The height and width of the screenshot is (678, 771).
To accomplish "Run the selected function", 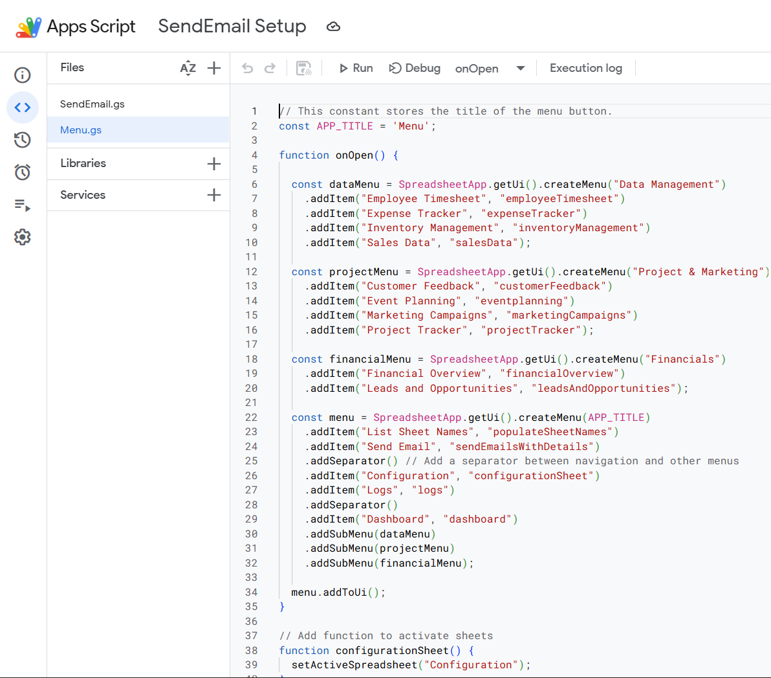I will [x=356, y=68].
